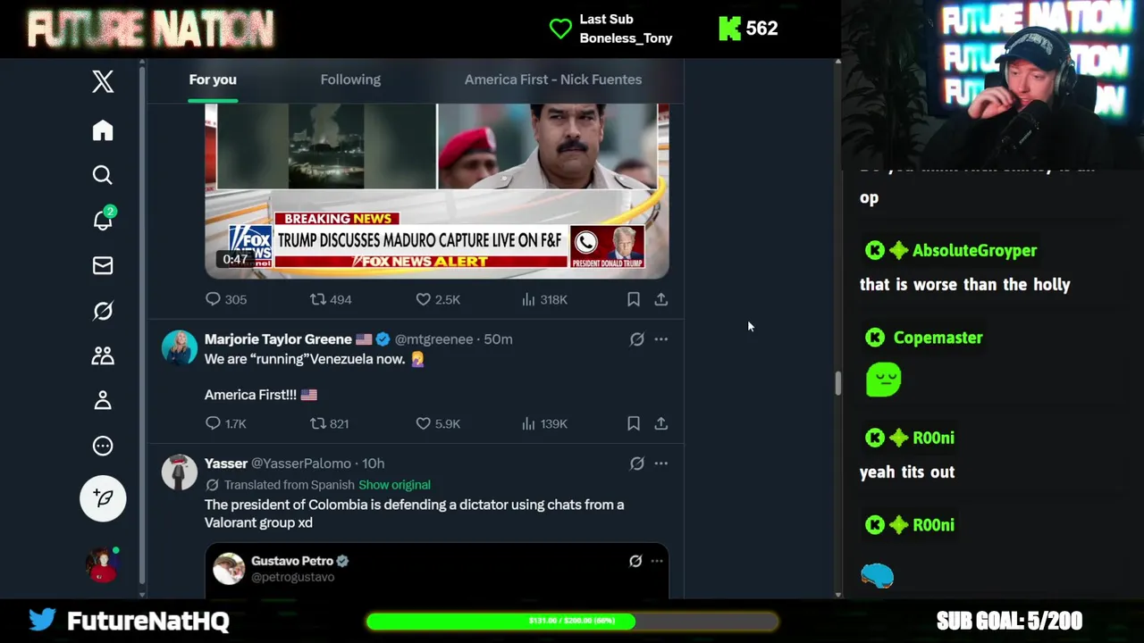View analytics of Fox News post (318K)
Screen dimensions: 1144x643
click(x=544, y=299)
